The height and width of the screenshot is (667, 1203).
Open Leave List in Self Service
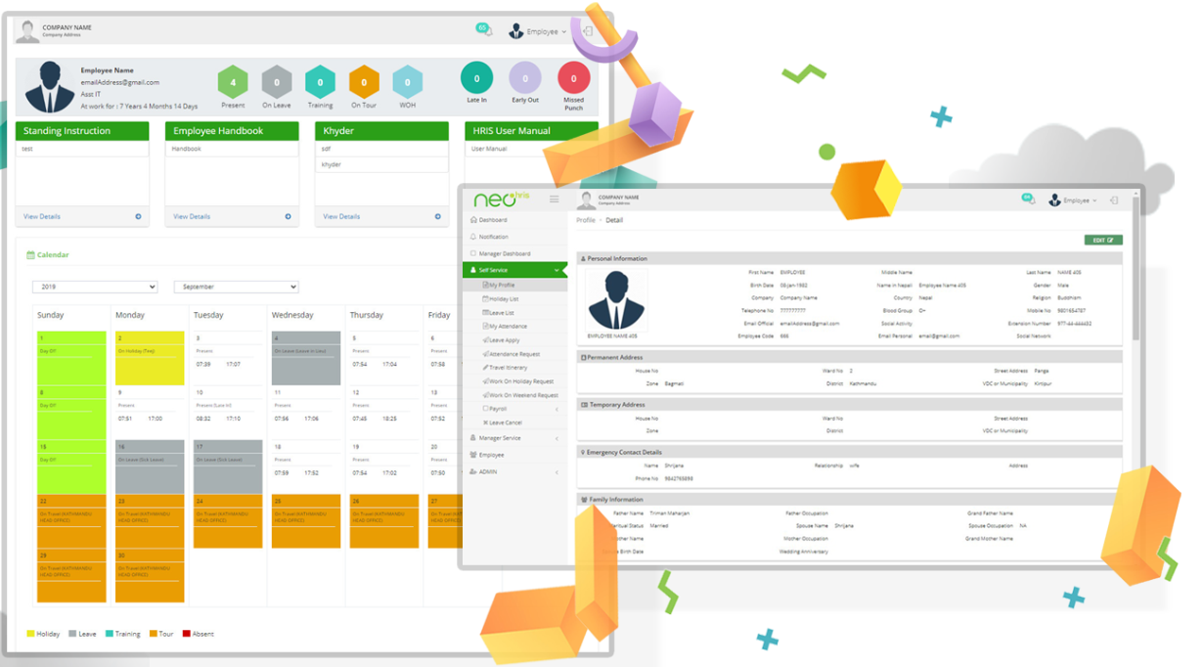501,313
